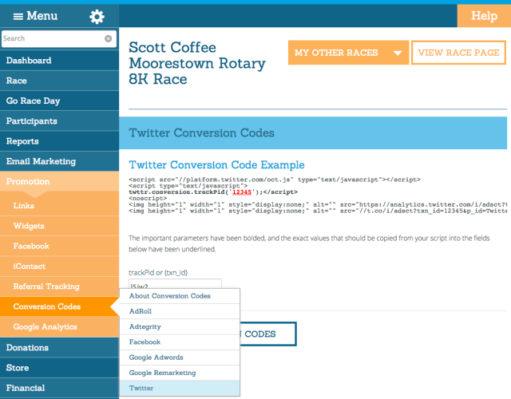Click the Twitter Conversion Codes banner title
The height and width of the screenshot is (399, 511).
pyautogui.click(x=201, y=133)
